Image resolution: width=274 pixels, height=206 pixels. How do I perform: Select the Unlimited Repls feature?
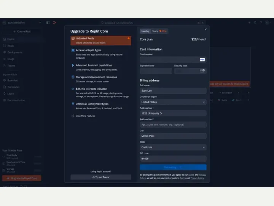tap(100, 40)
